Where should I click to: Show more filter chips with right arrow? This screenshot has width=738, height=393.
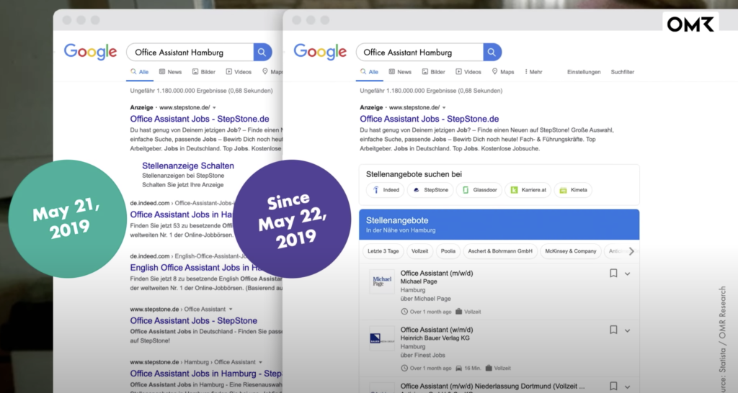(x=631, y=251)
